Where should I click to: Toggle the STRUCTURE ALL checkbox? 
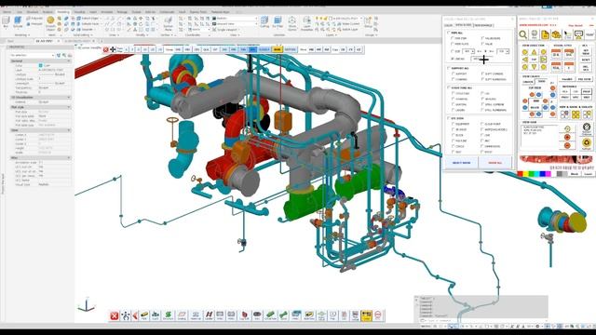(x=449, y=87)
